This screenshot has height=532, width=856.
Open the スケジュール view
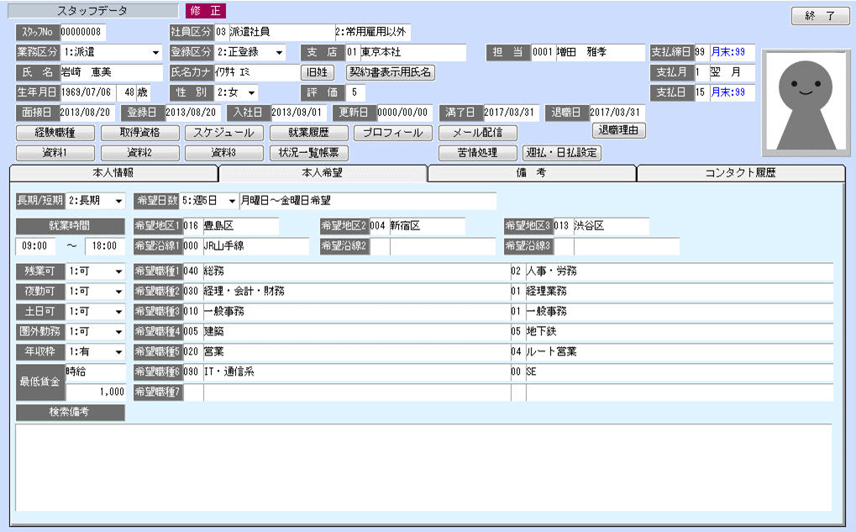pyautogui.click(x=224, y=133)
